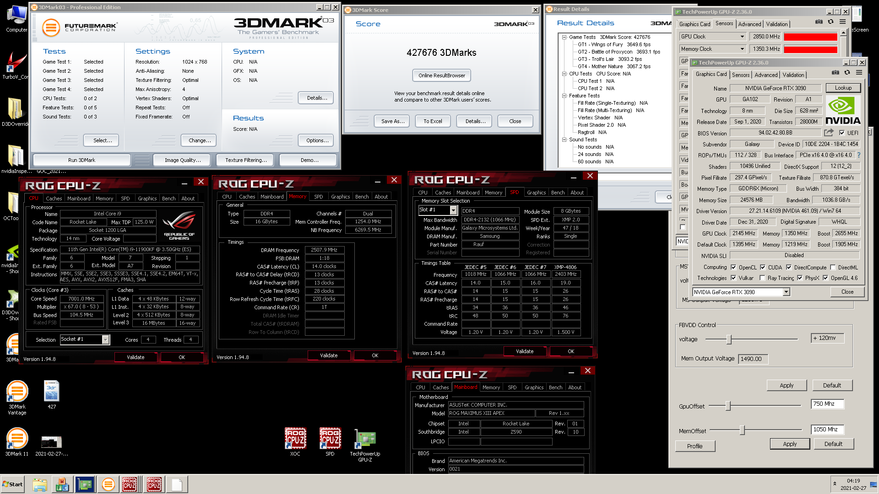Toggle the DirectCompute checkbox
This screenshot has height=494, width=879.
789,268
